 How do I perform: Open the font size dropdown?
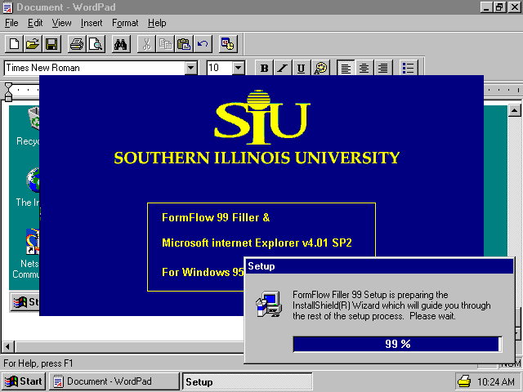[x=239, y=68]
